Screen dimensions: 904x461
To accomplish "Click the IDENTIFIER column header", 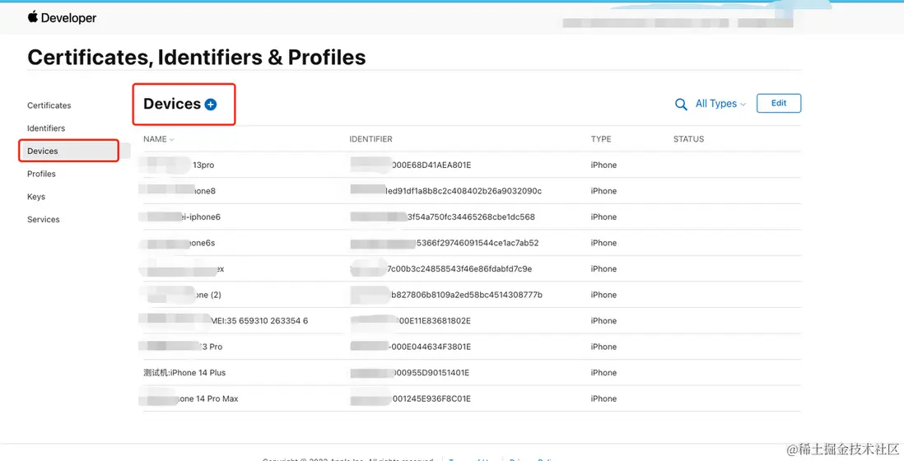I will [370, 139].
